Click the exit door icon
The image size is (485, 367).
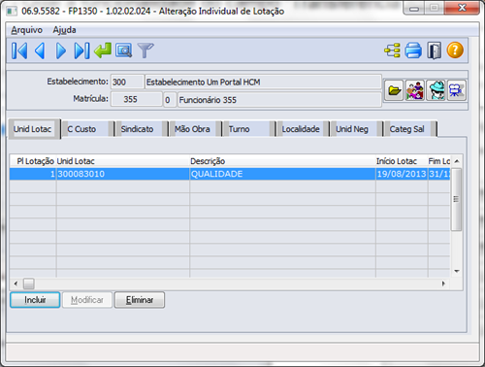click(435, 50)
